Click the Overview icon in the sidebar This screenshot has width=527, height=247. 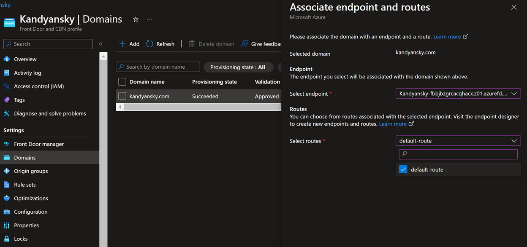pyautogui.click(x=7, y=59)
